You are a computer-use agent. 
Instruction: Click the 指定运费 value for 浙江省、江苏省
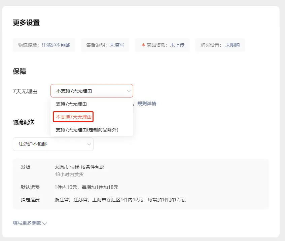[x=120, y=200]
